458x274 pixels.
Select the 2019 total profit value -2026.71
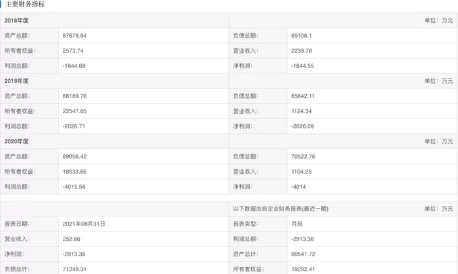[74, 126]
